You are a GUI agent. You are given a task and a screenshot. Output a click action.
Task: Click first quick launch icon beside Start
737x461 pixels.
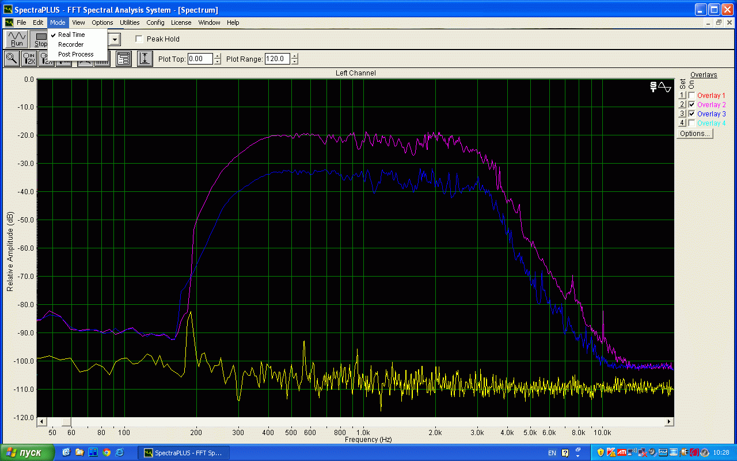click(x=66, y=452)
